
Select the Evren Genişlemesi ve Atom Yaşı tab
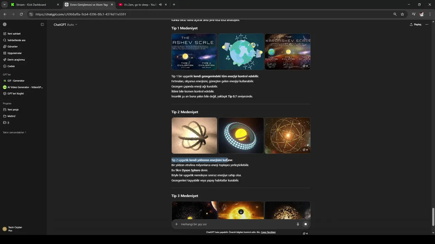[x=89, y=5]
